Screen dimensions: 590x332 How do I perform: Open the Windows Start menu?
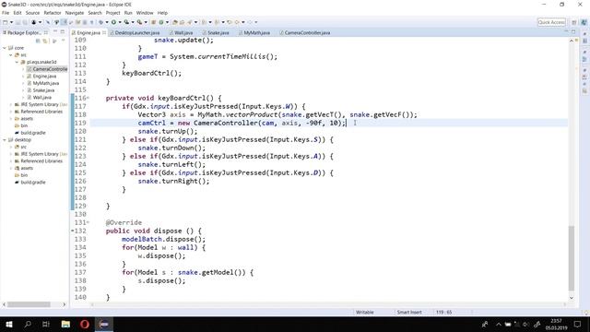[x=9, y=324]
